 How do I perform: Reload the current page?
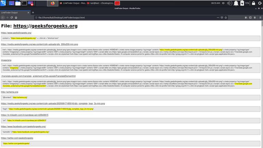(12, 17)
